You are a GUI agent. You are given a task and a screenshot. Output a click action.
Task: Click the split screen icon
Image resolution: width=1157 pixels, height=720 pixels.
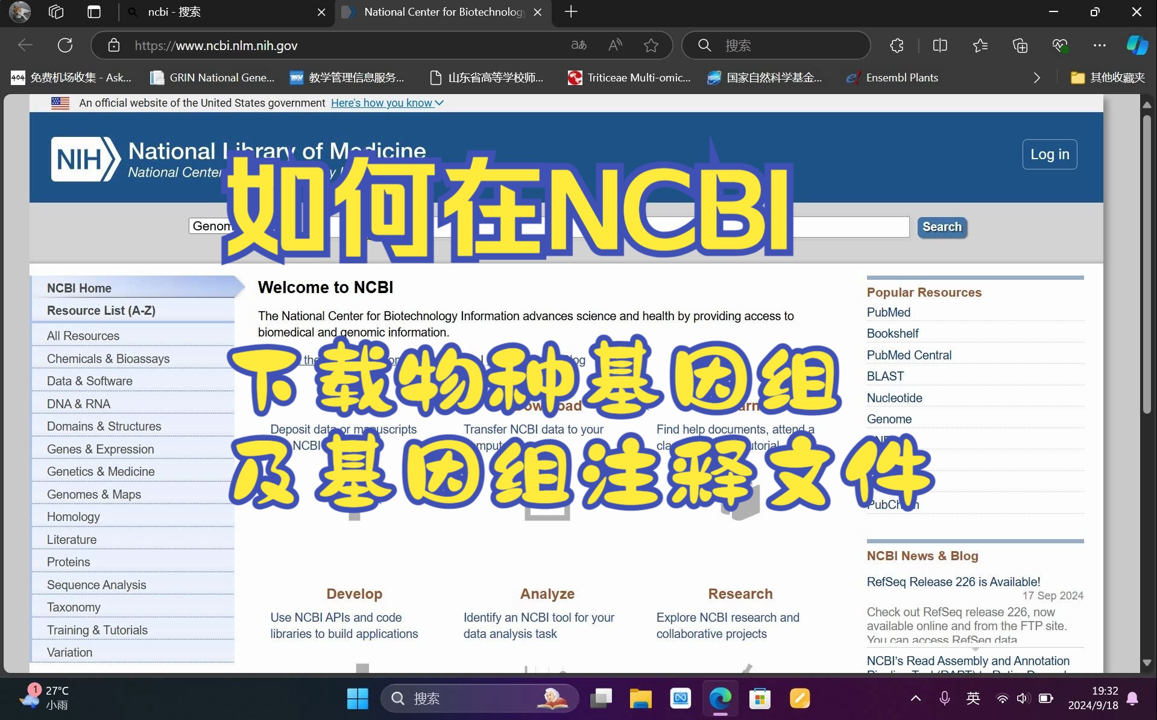click(x=940, y=45)
